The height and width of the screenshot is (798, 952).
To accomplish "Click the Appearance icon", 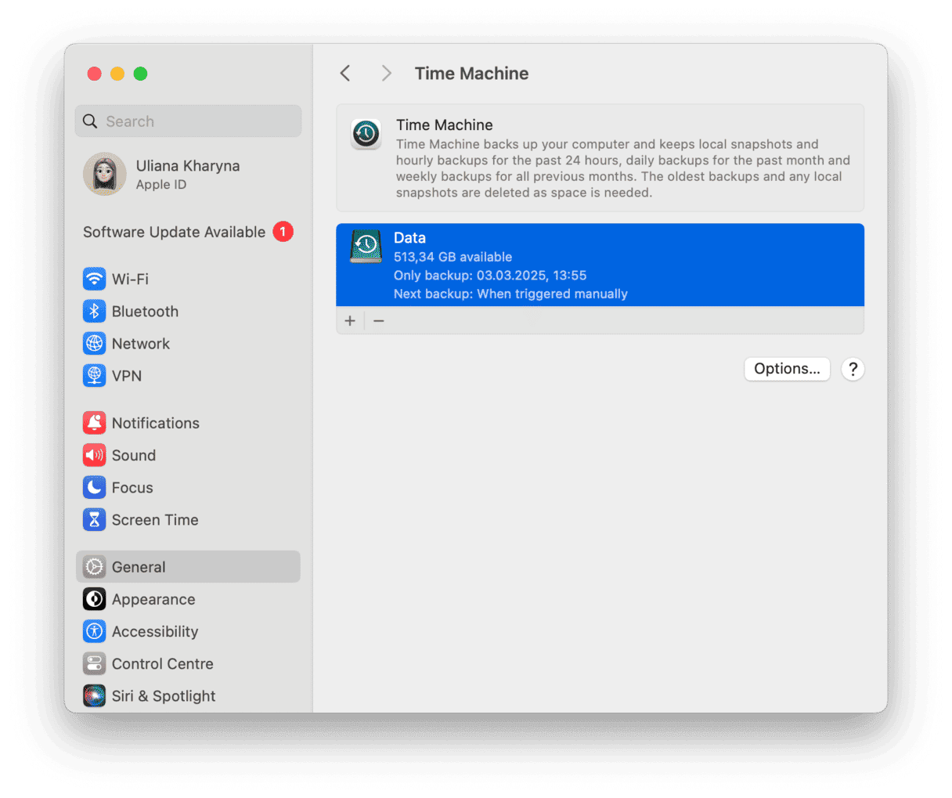I will (94, 599).
